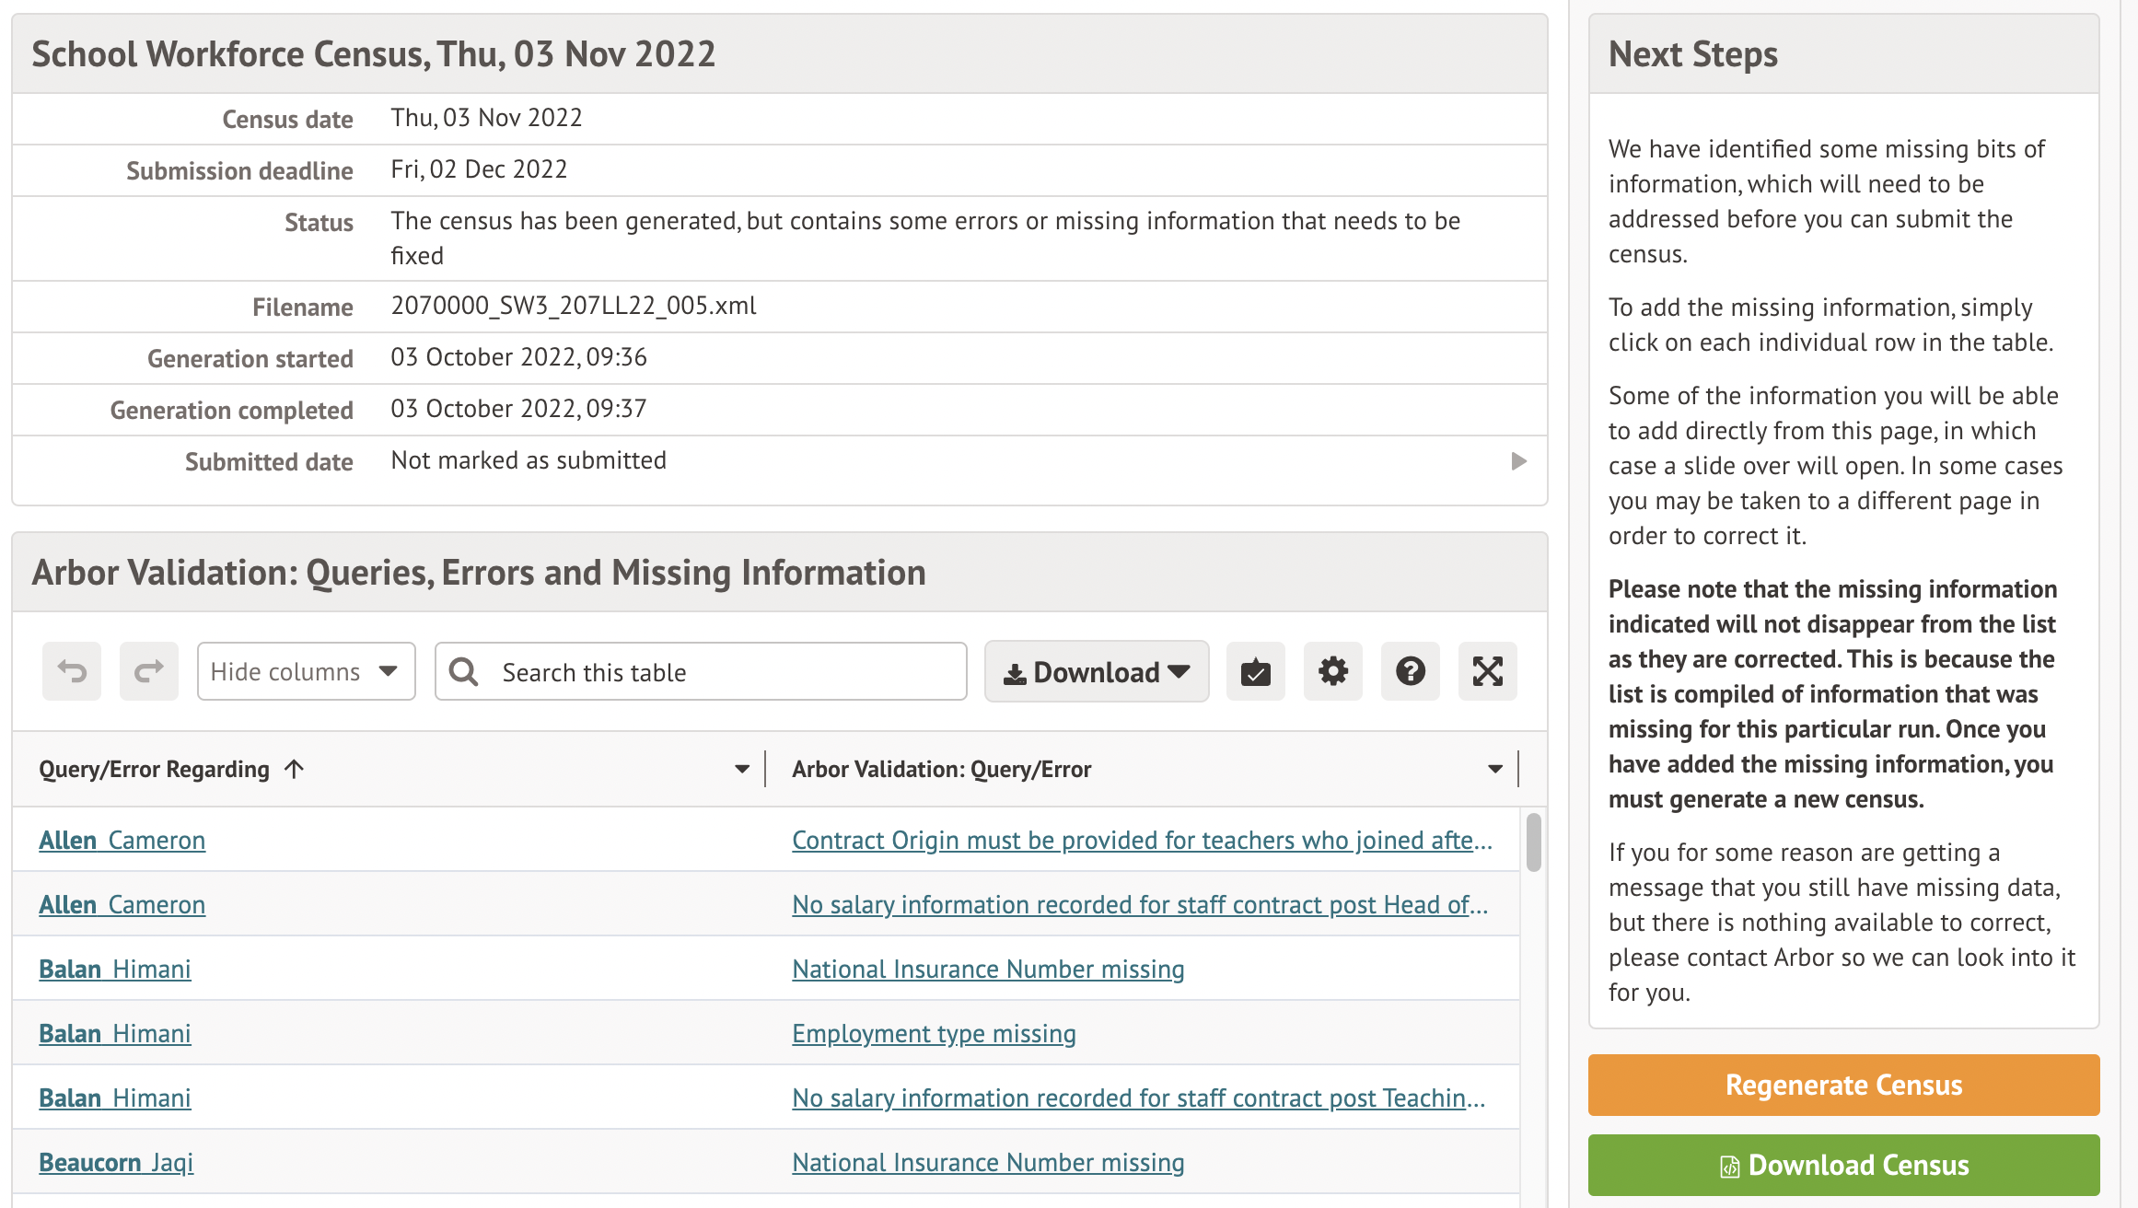Viewport: 2138px width, 1208px height.
Task: Open the table Download dropdown menu
Action: click(1096, 671)
